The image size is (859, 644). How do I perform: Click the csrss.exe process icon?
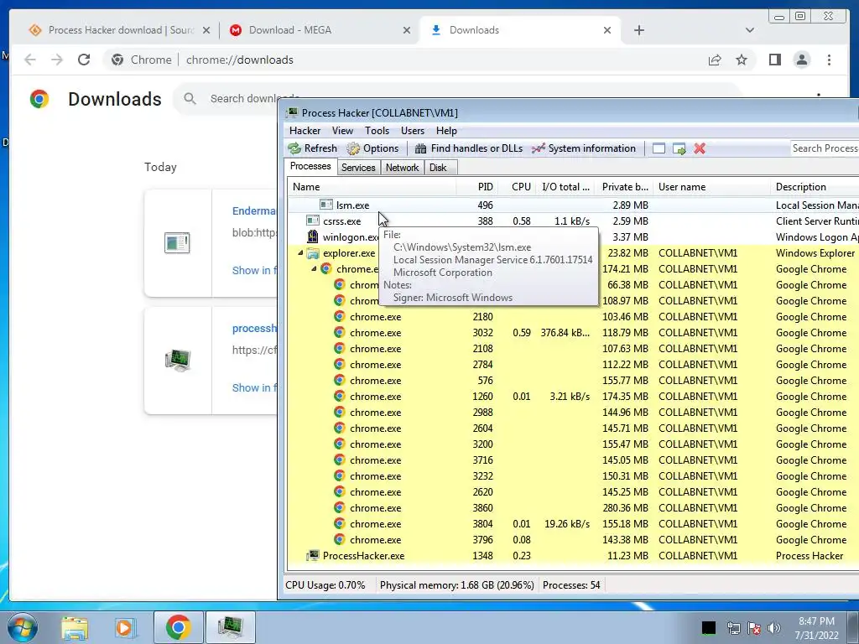[x=312, y=221]
